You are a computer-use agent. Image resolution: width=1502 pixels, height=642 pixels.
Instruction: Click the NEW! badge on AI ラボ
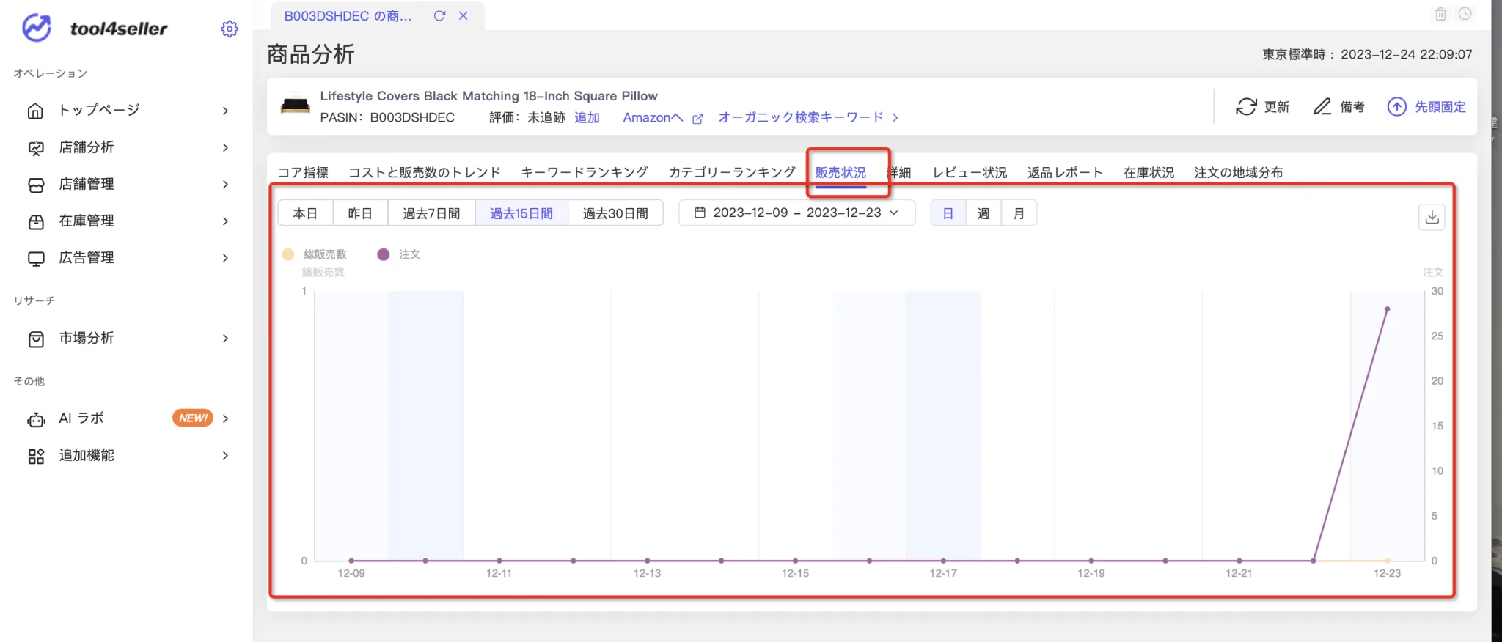coord(193,418)
